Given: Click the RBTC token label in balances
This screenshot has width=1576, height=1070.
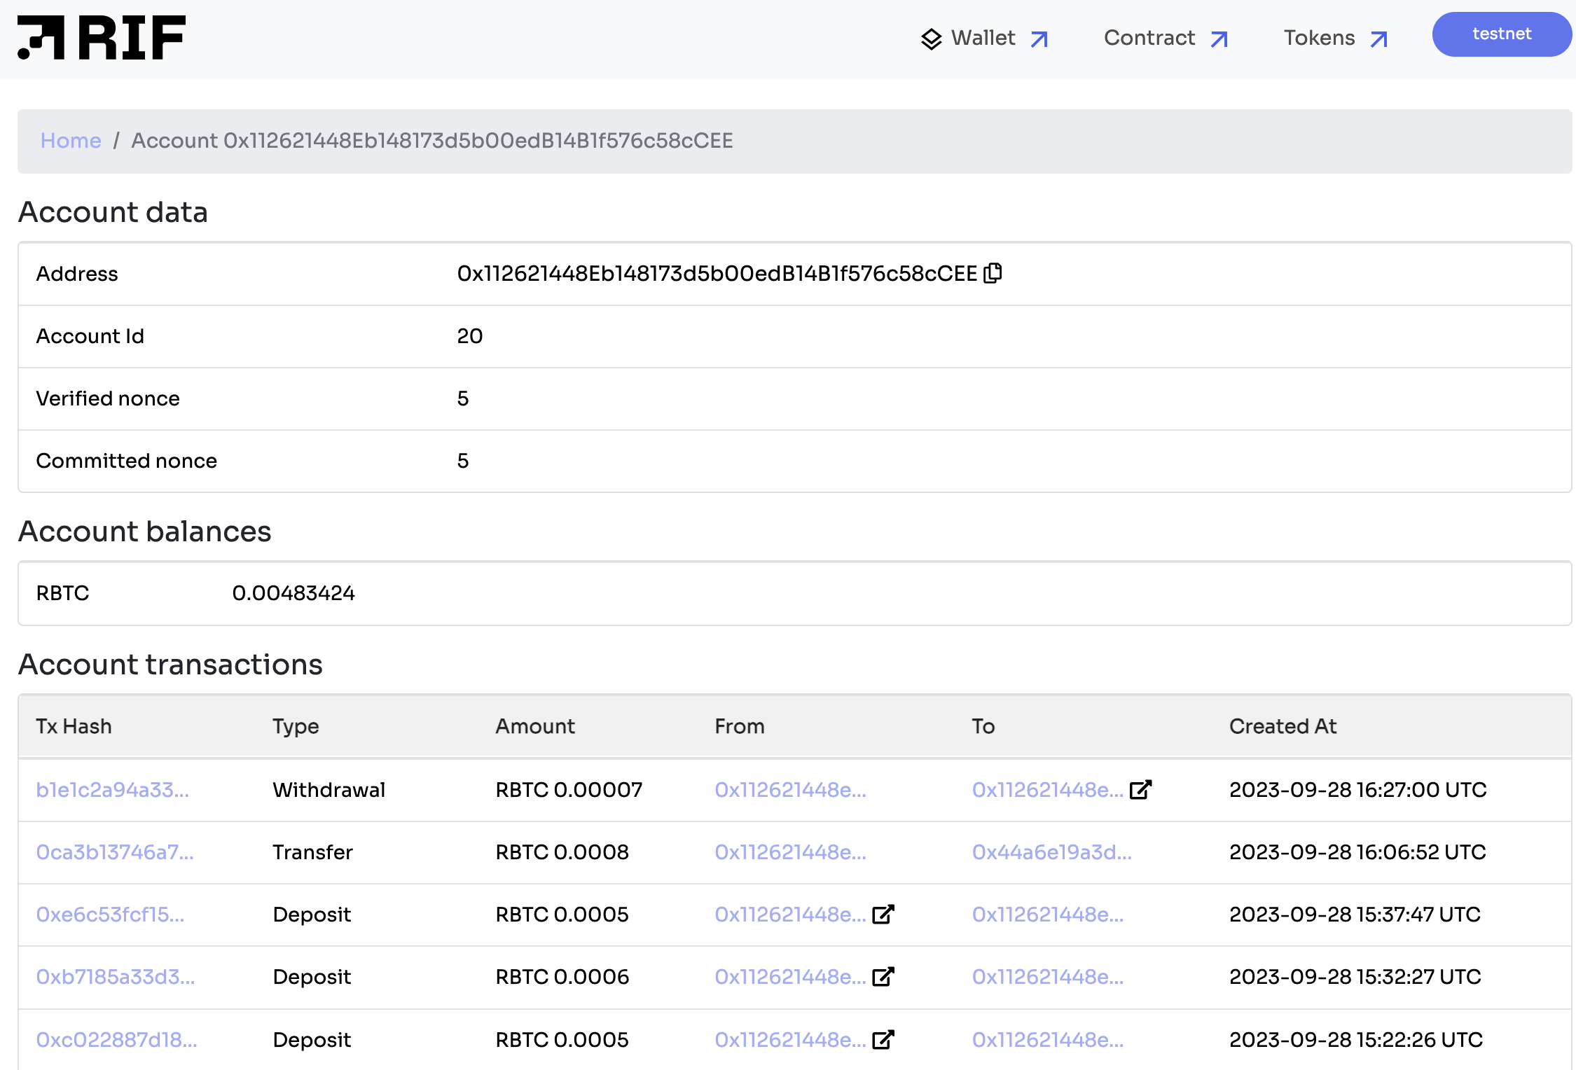Looking at the screenshot, I should click(x=62, y=593).
